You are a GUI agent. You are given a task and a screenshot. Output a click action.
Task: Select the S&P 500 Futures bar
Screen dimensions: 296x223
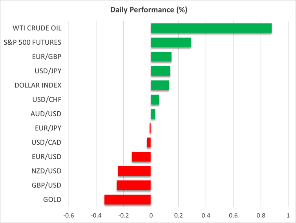[171, 42]
